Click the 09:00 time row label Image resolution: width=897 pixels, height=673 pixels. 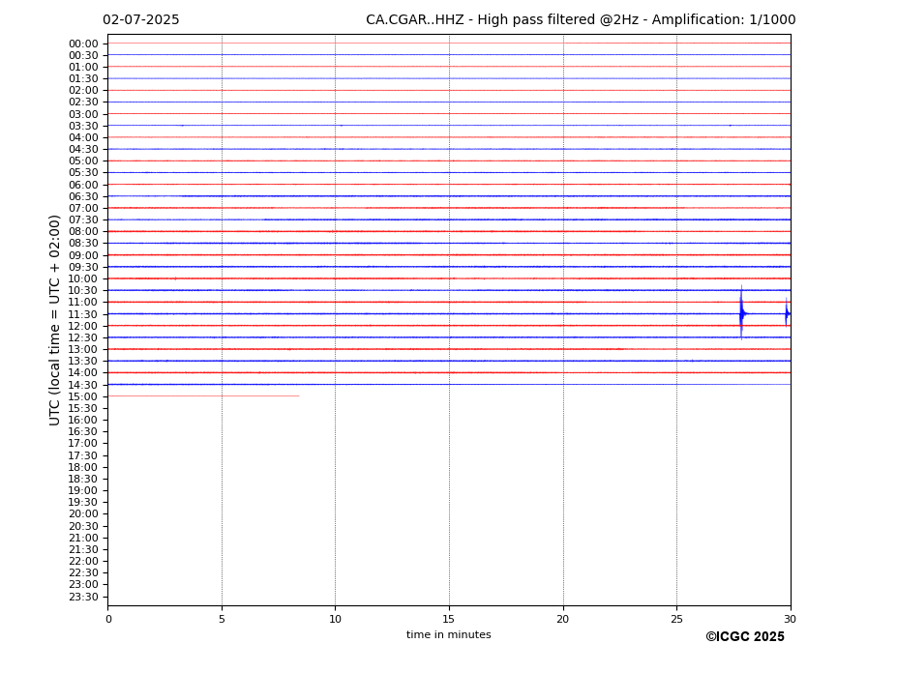coord(83,255)
